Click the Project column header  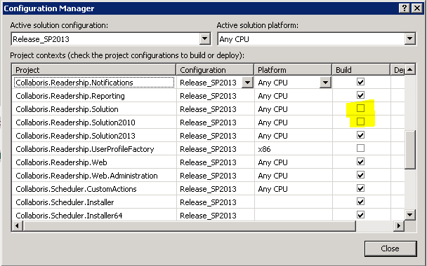pyautogui.click(x=94, y=70)
